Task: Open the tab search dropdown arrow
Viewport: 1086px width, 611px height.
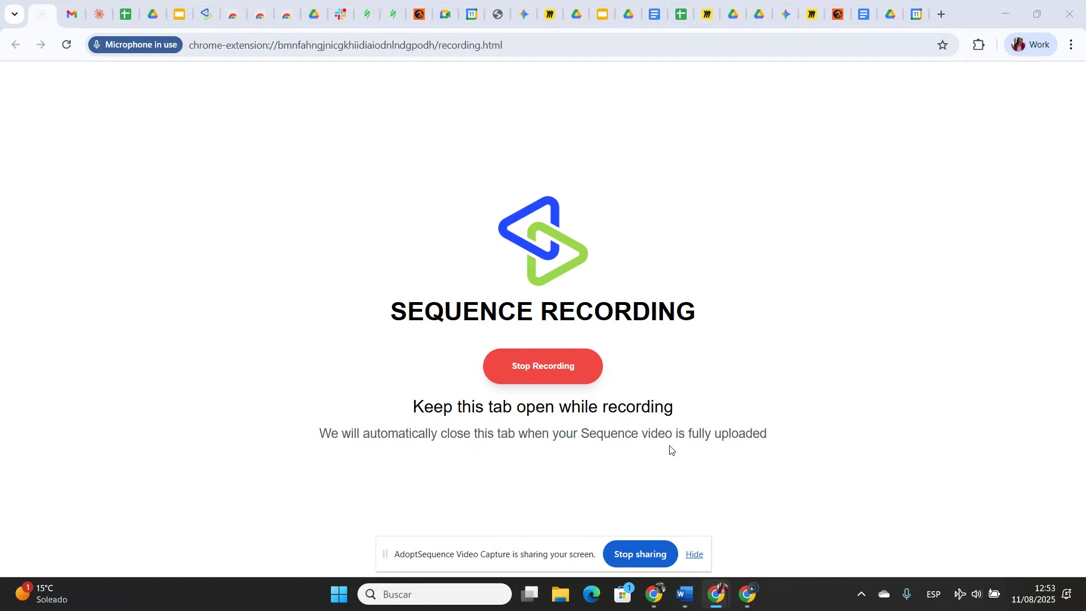Action: pyautogui.click(x=15, y=14)
